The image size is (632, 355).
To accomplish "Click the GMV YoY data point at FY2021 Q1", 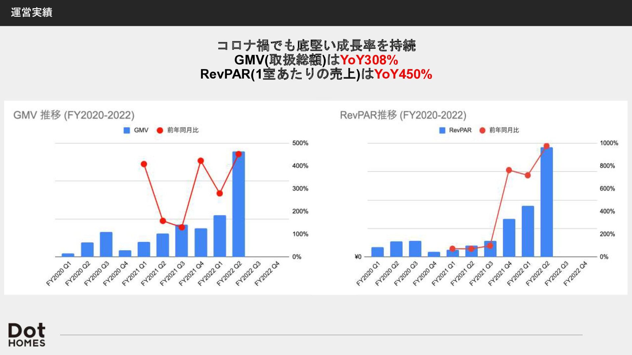I will [144, 164].
